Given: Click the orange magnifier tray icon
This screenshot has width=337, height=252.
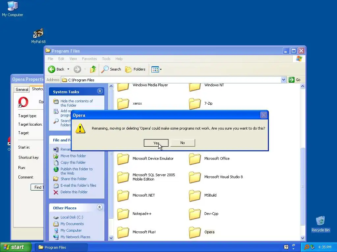Looking at the screenshot, I should tap(307, 247).
